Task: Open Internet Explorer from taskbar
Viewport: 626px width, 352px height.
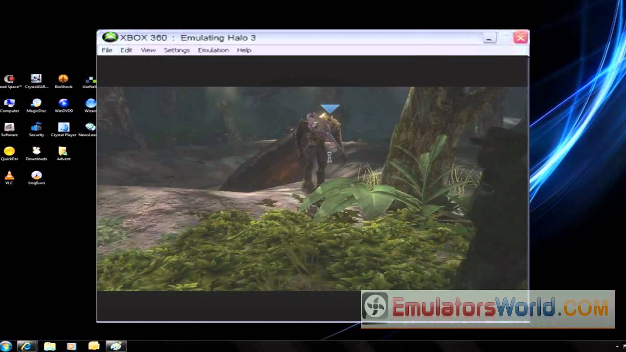Action: [27, 346]
